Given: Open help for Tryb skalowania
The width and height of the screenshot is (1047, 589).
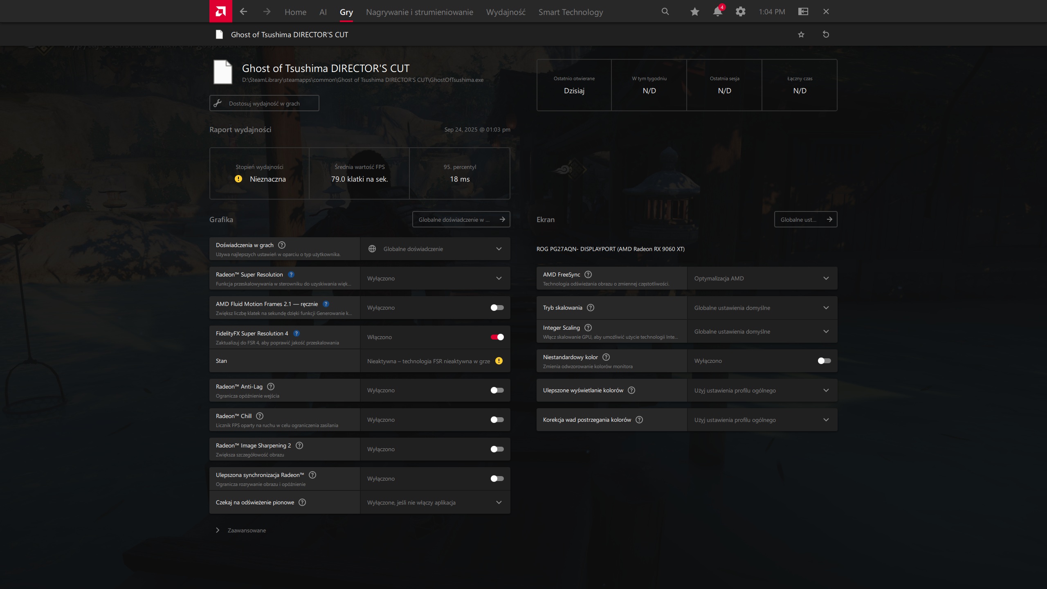Looking at the screenshot, I should point(591,308).
